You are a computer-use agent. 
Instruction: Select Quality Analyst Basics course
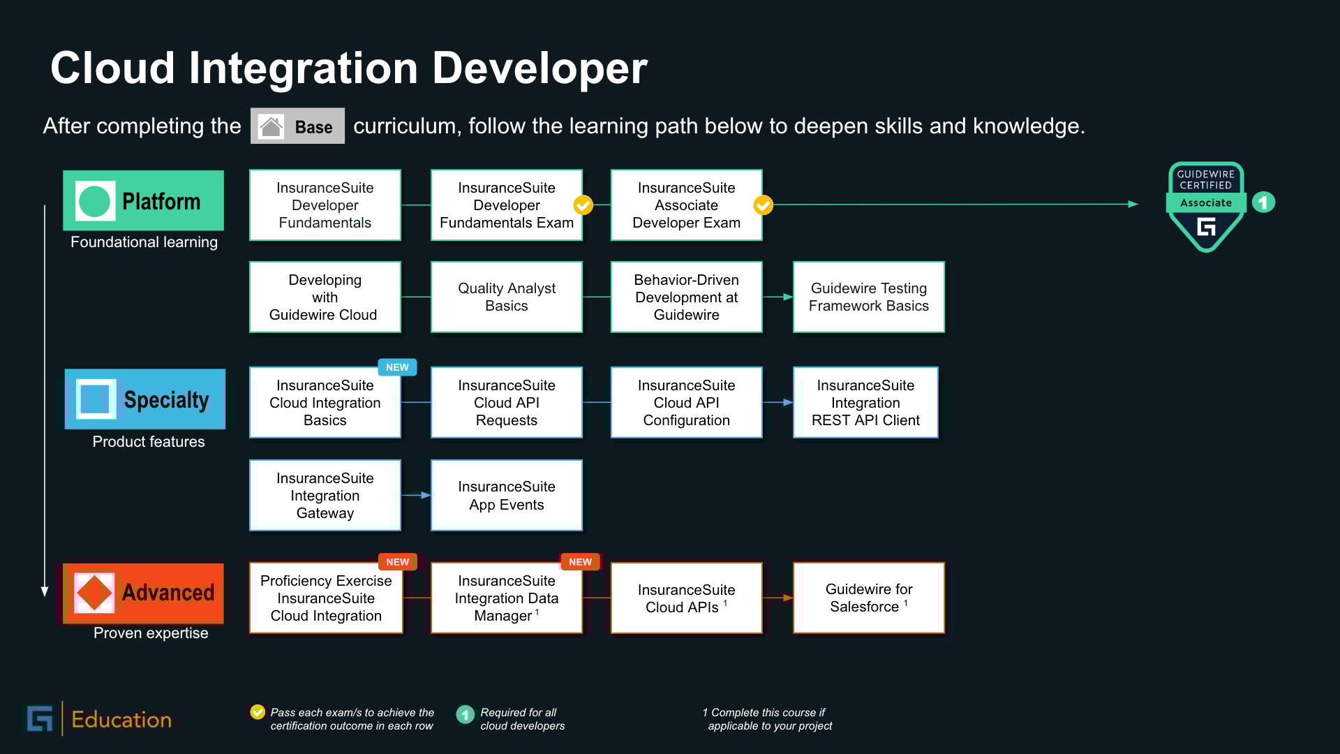tap(507, 297)
